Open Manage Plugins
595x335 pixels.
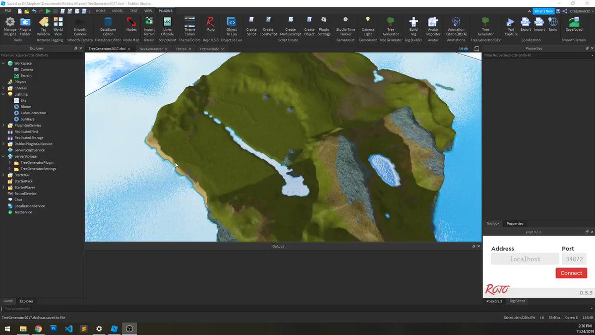pyautogui.click(x=10, y=26)
